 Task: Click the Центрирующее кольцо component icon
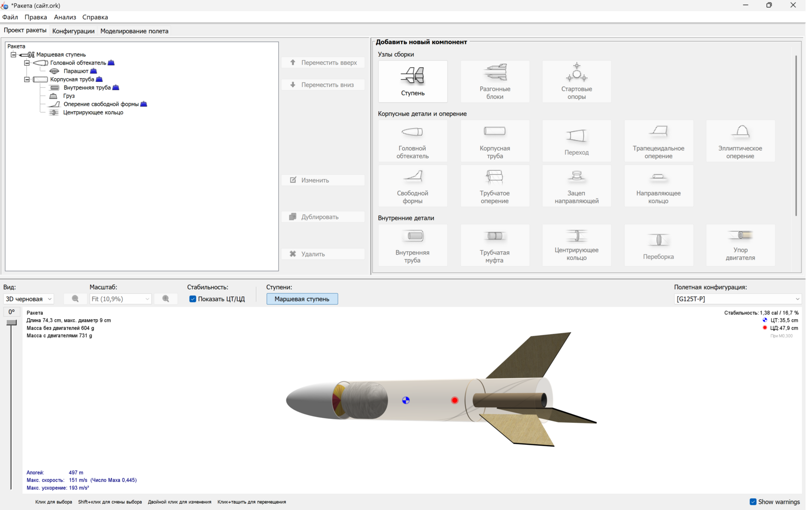pos(577,245)
